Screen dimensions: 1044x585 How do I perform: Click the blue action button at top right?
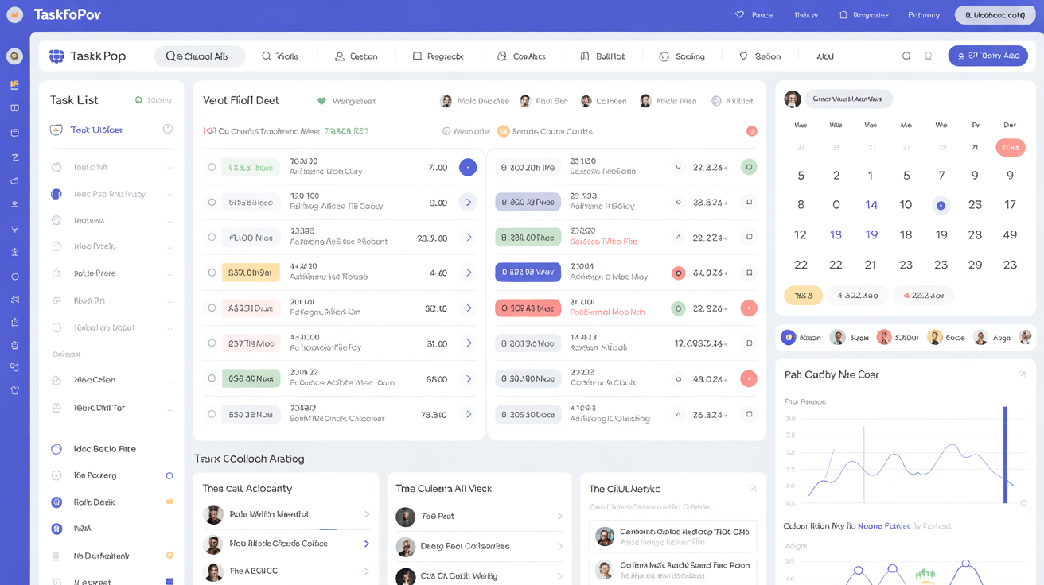click(988, 56)
